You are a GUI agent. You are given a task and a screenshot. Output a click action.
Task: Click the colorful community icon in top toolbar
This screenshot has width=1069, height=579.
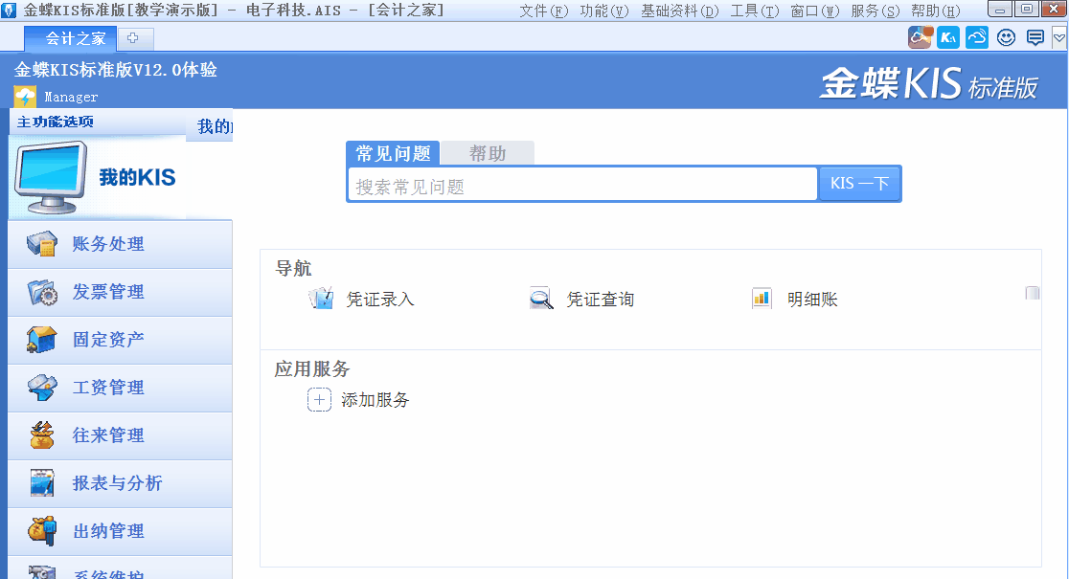pyautogui.click(x=920, y=37)
